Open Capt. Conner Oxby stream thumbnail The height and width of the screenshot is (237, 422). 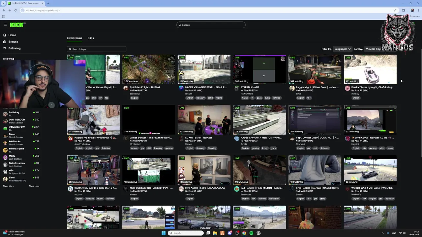click(315, 120)
